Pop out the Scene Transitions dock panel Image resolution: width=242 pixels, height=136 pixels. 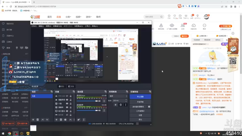click(x=127, y=92)
